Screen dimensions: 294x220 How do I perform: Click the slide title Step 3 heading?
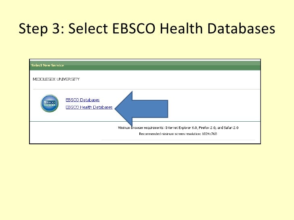147,29
